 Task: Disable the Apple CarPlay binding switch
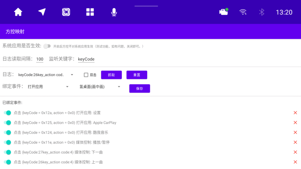click(x=7, y=123)
